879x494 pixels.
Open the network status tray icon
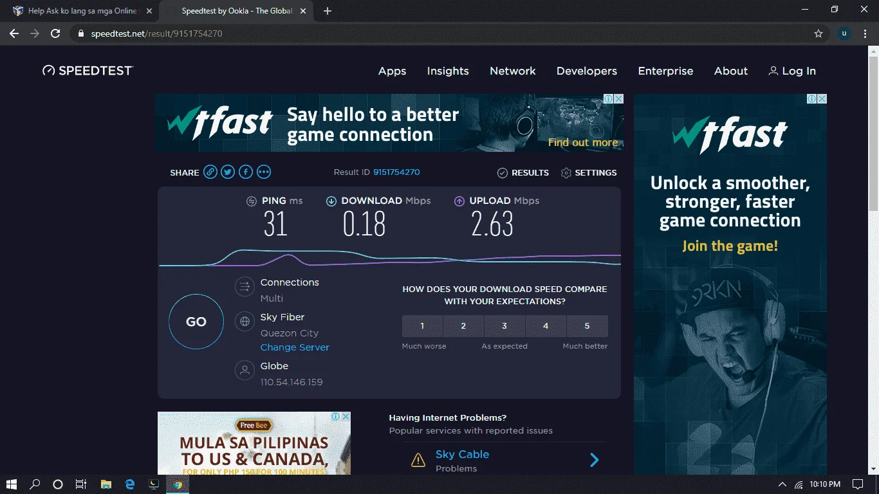click(799, 484)
